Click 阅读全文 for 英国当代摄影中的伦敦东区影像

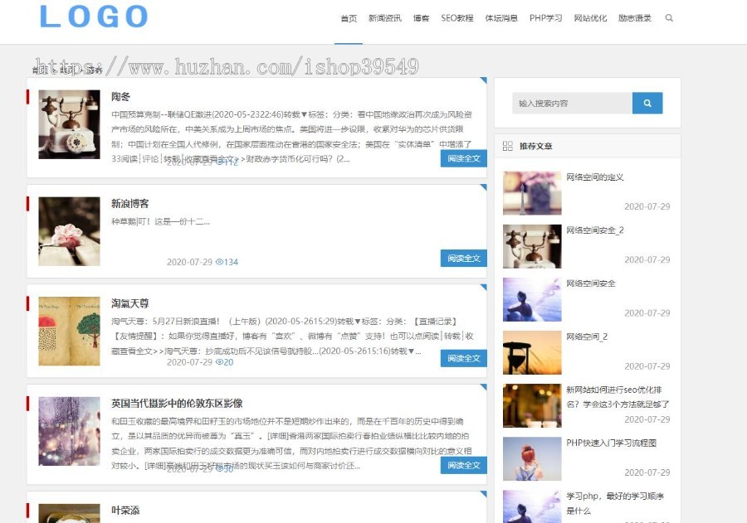pos(463,466)
